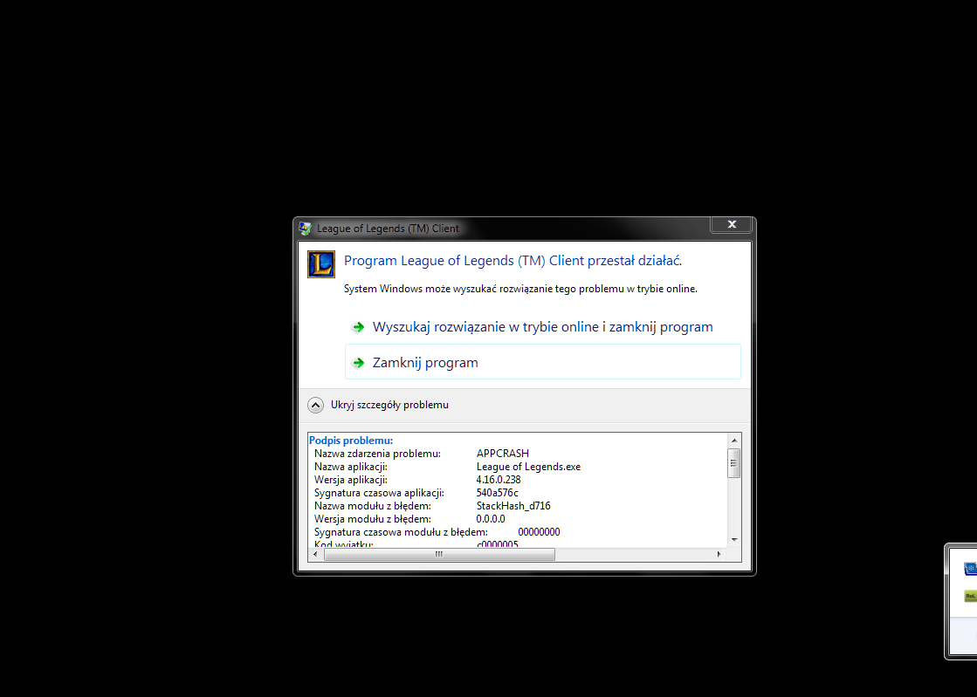Click the details vertical scrollbar up arrow
This screenshot has width=977, height=697.
point(734,440)
